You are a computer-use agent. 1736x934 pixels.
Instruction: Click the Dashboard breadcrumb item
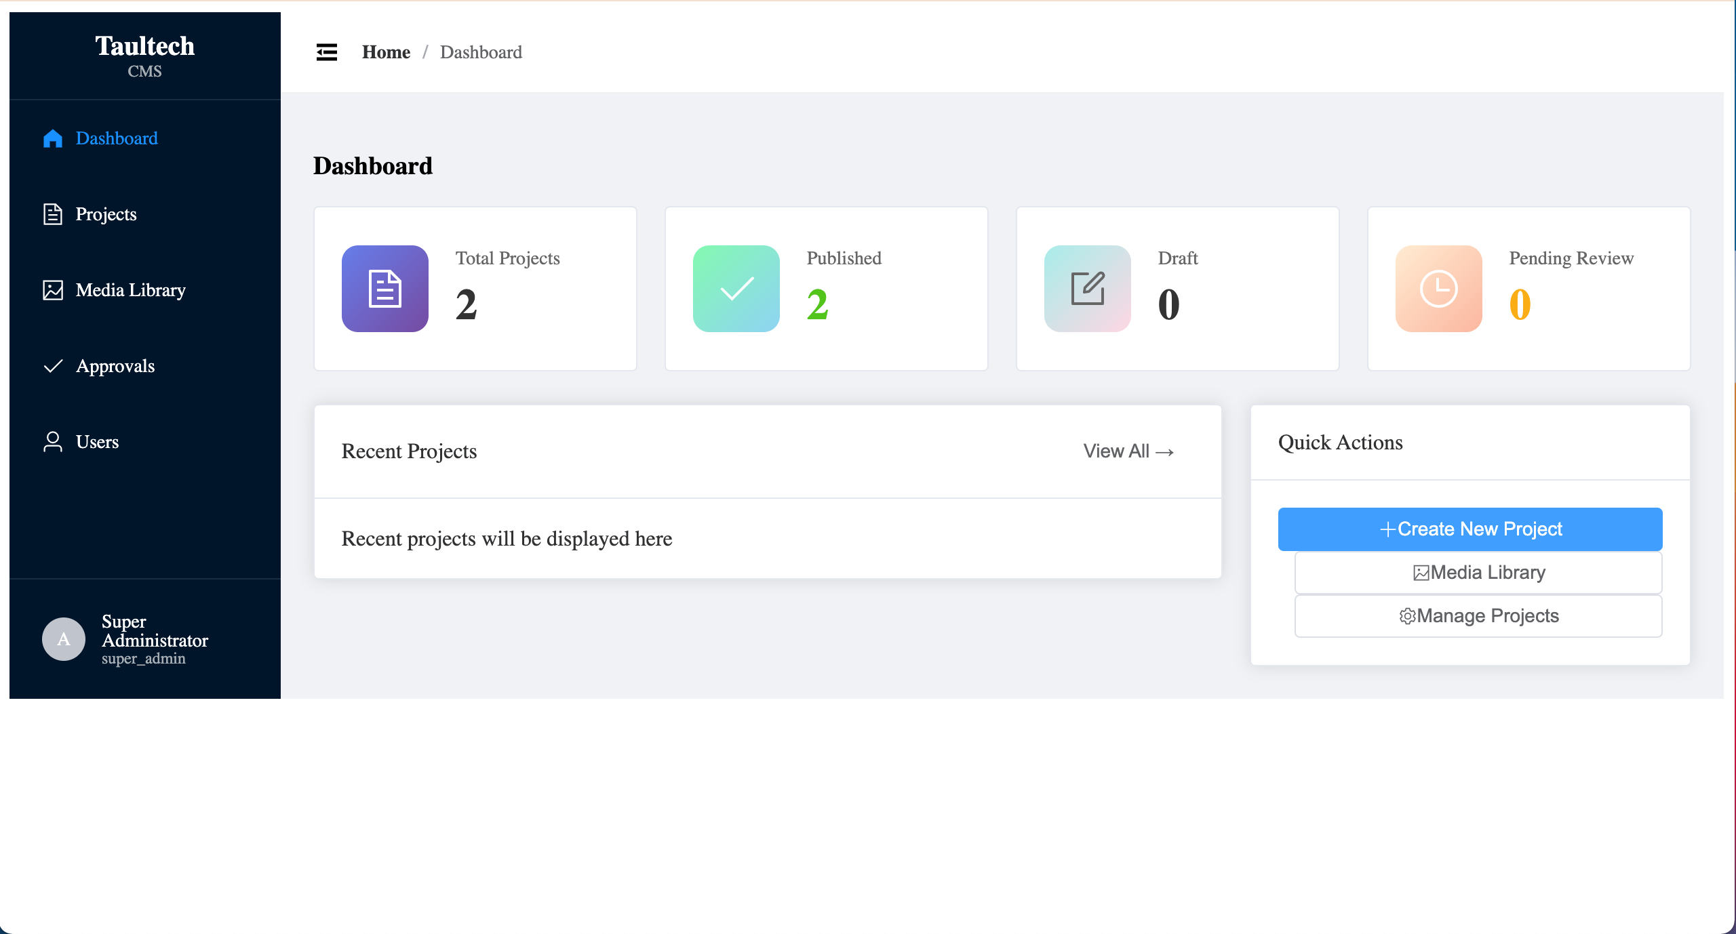point(481,52)
